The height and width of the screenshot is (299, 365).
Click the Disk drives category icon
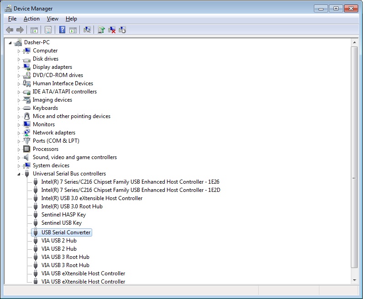click(x=27, y=59)
